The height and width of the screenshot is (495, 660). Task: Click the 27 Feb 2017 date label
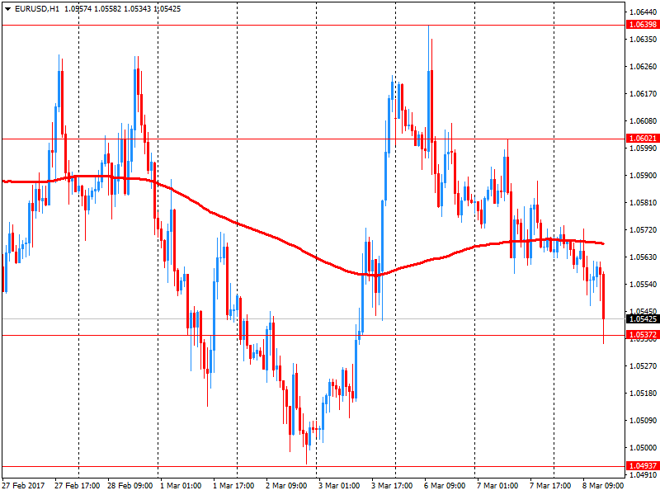[x=25, y=486]
